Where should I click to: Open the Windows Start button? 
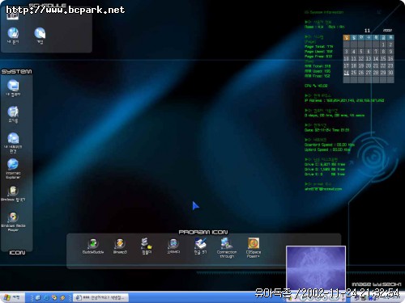point(12,297)
